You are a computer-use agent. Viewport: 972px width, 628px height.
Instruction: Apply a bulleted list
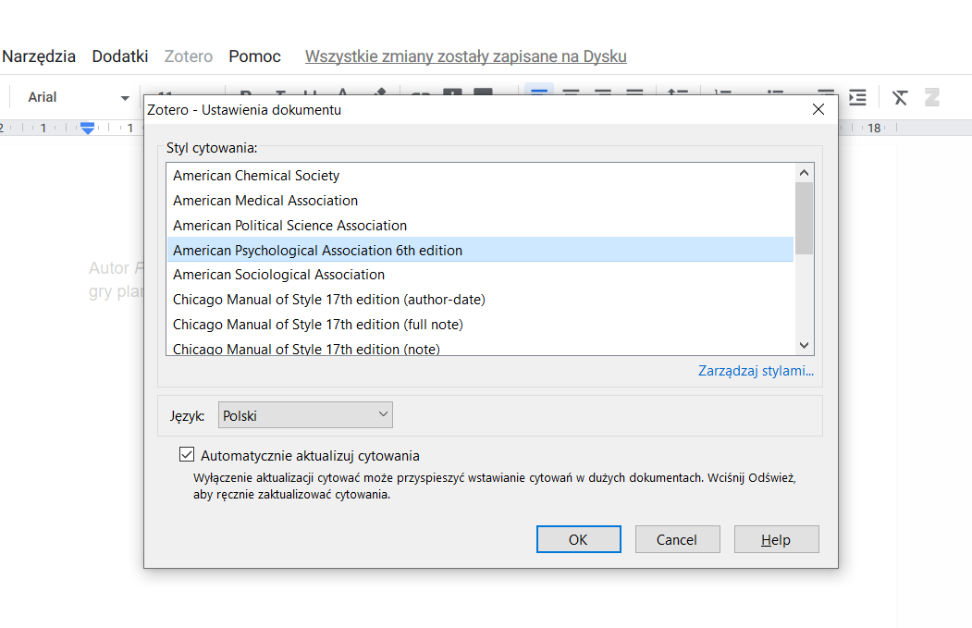pyautogui.click(x=775, y=96)
